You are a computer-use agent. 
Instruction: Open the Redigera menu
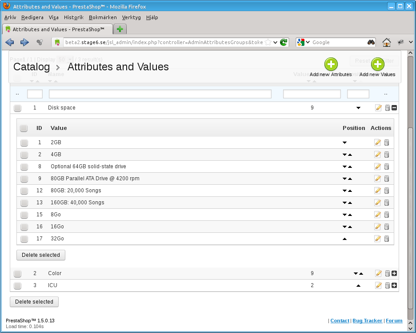click(x=32, y=17)
